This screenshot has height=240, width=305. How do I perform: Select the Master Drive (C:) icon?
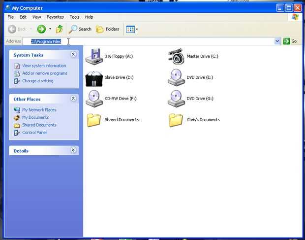[x=176, y=57]
